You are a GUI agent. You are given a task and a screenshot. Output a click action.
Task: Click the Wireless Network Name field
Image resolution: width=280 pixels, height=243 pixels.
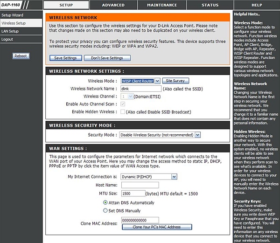pyautogui.click(x=140, y=89)
